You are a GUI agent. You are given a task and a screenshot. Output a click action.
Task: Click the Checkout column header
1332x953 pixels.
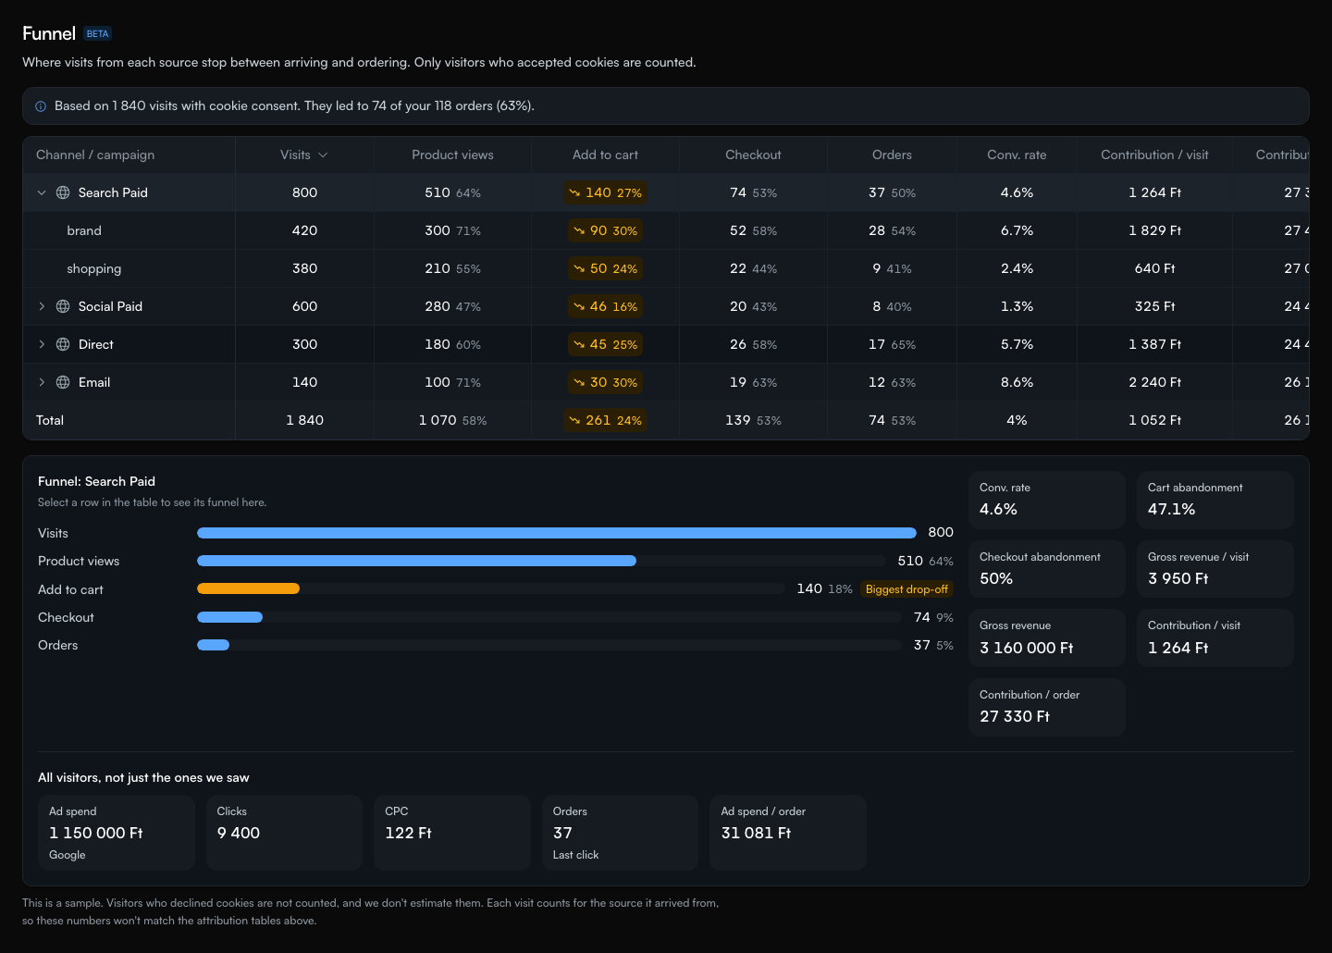coord(753,155)
